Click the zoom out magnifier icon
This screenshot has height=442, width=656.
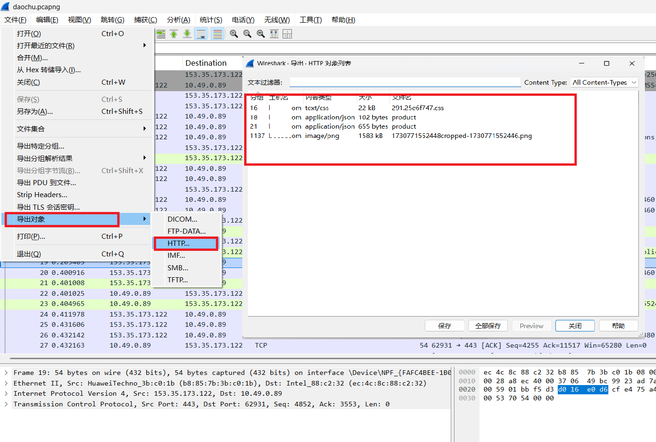(x=247, y=34)
